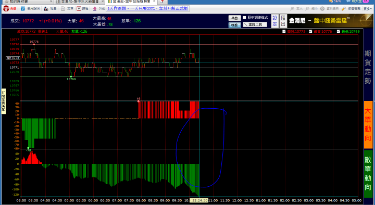
Task: Select the 早盤 session button
Action: pyautogui.click(x=234, y=18)
